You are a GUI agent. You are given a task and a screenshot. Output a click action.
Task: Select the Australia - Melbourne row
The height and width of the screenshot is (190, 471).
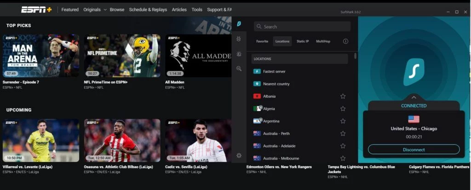(299, 158)
